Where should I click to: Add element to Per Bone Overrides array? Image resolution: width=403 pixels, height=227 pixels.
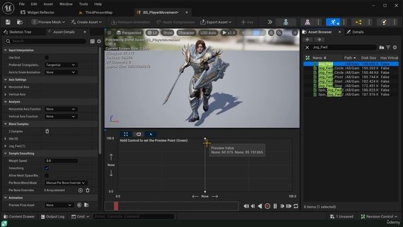tap(81, 190)
